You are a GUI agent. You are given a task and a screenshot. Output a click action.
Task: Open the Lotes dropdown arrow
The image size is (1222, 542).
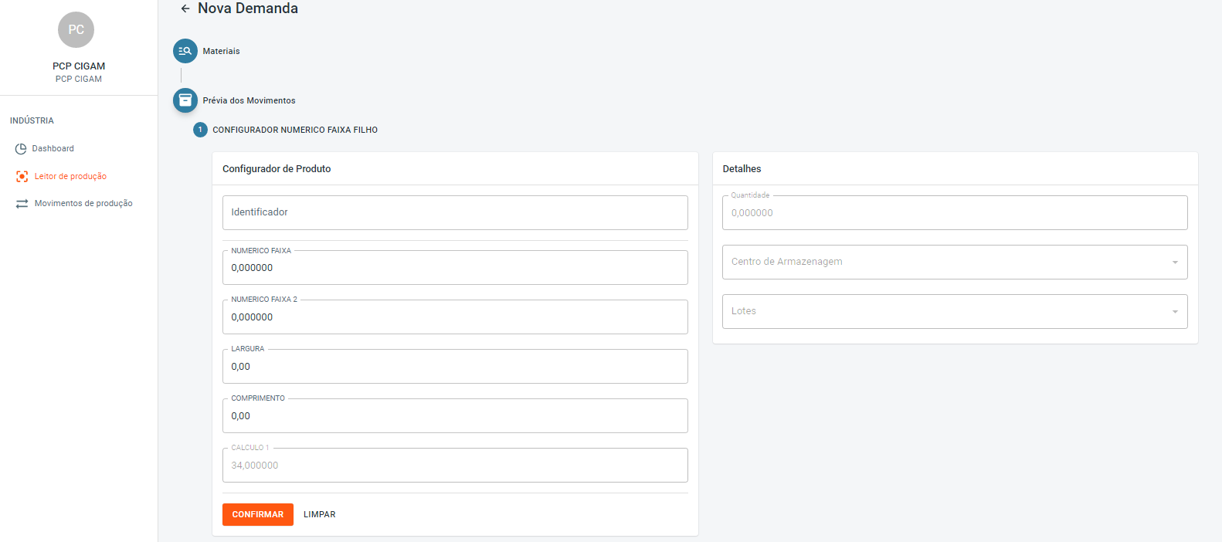(x=1175, y=312)
